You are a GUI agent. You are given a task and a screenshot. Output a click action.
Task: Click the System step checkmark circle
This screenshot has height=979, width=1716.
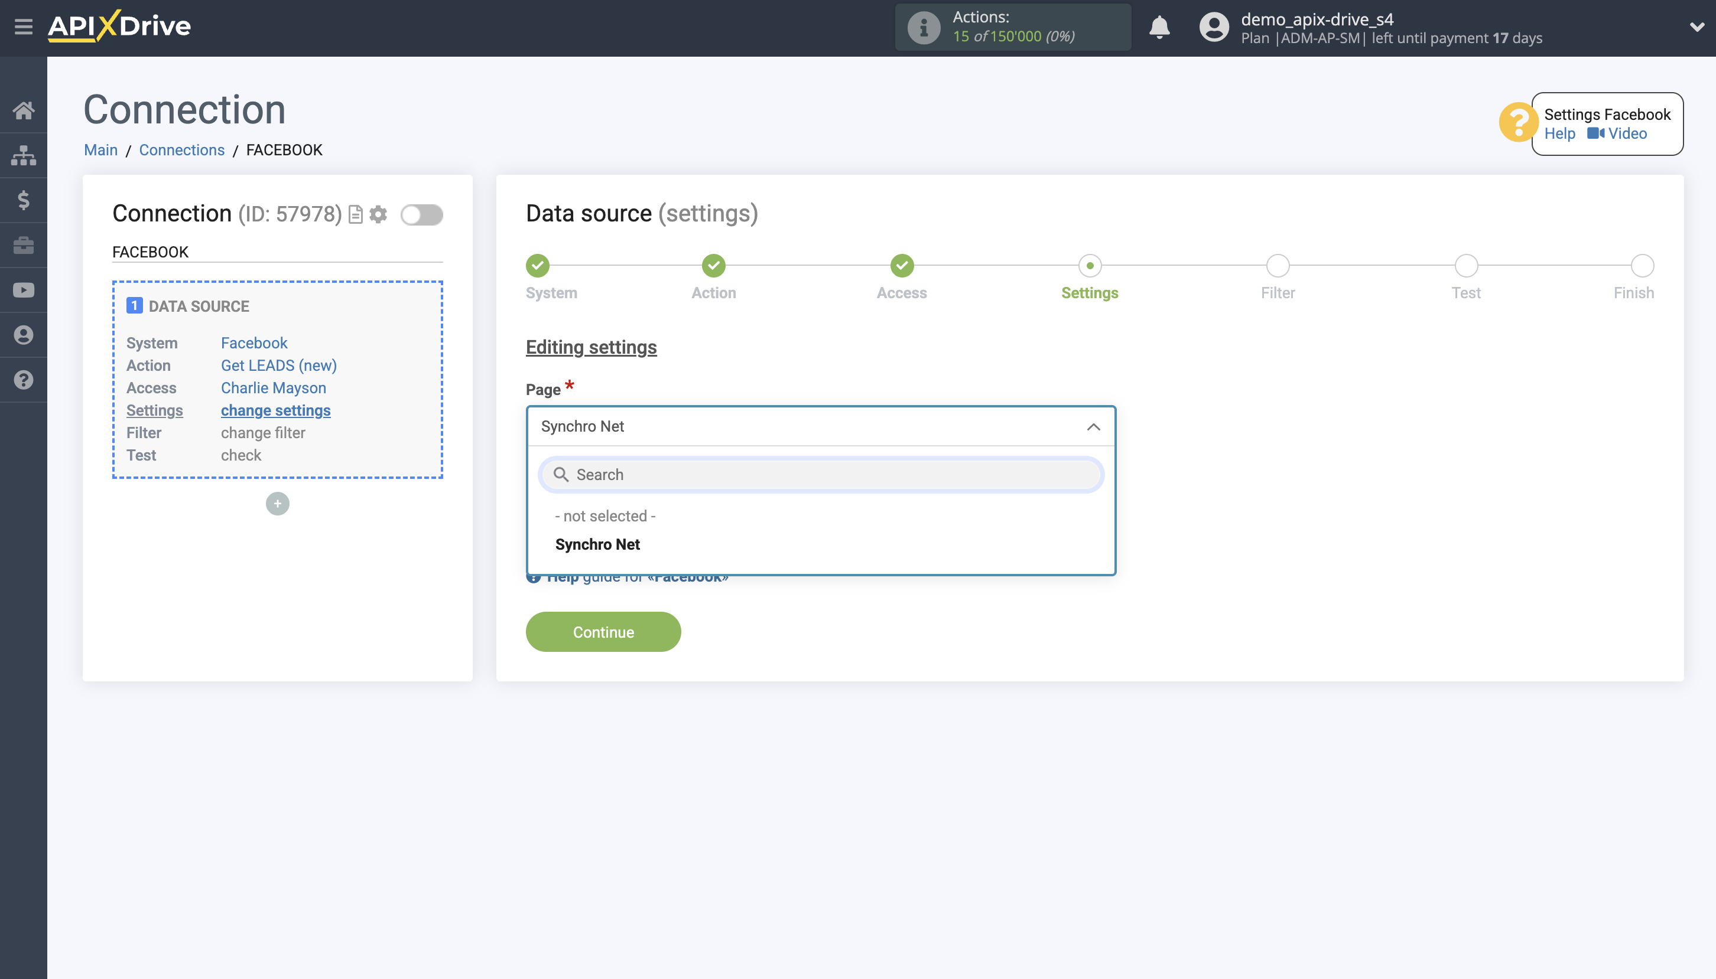537,266
